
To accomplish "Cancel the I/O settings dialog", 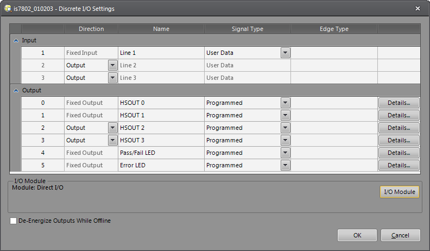I will click(x=400, y=235).
